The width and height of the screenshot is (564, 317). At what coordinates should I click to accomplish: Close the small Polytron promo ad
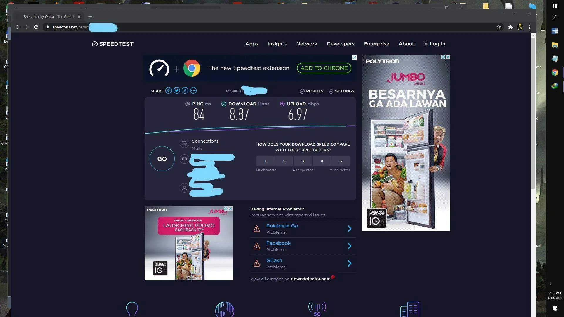230,208
